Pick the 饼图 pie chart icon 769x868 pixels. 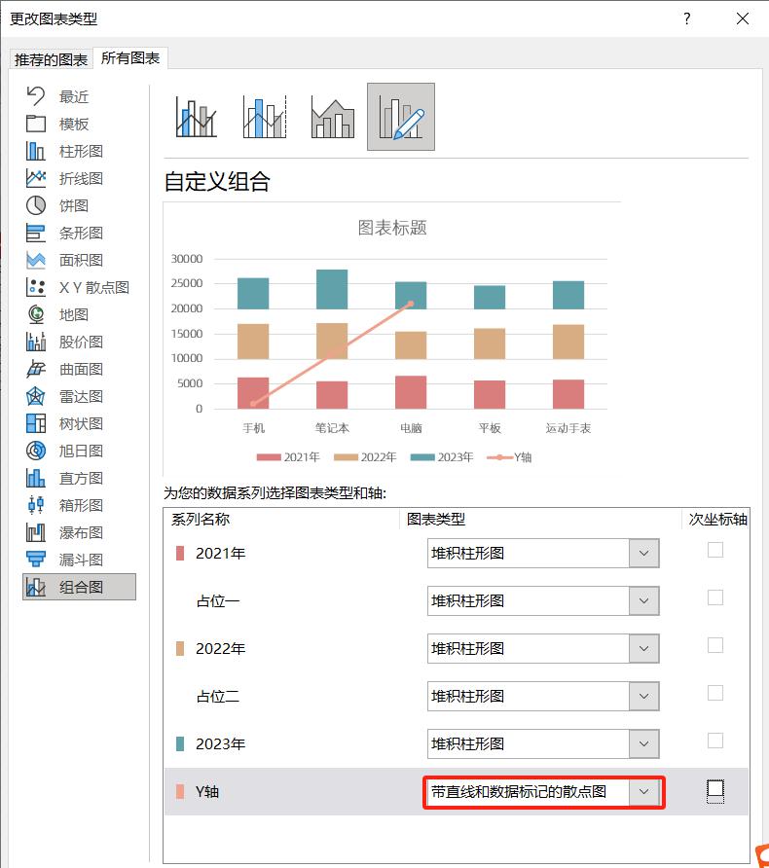point(36,205)
